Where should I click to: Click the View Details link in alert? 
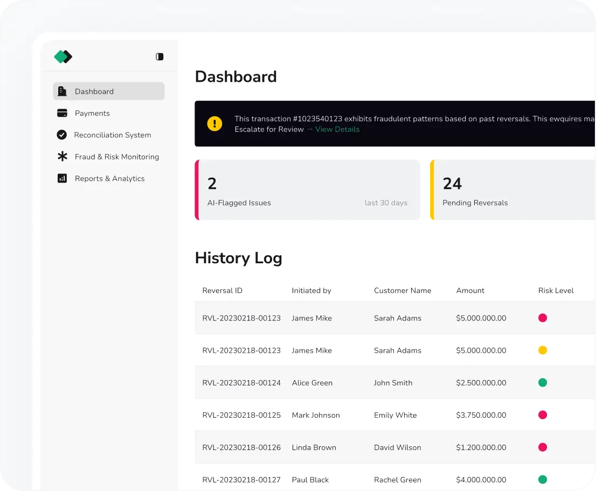click(x=337, y=129)
